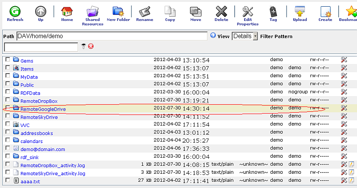Open the RemoteSkyDrive_activity.log file link
The width and height of the screenshot is (357, 188).
(52, 173)
